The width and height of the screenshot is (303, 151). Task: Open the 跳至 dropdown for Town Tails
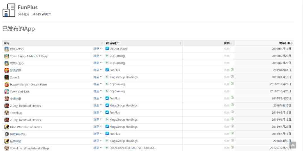tap(98, 56)
